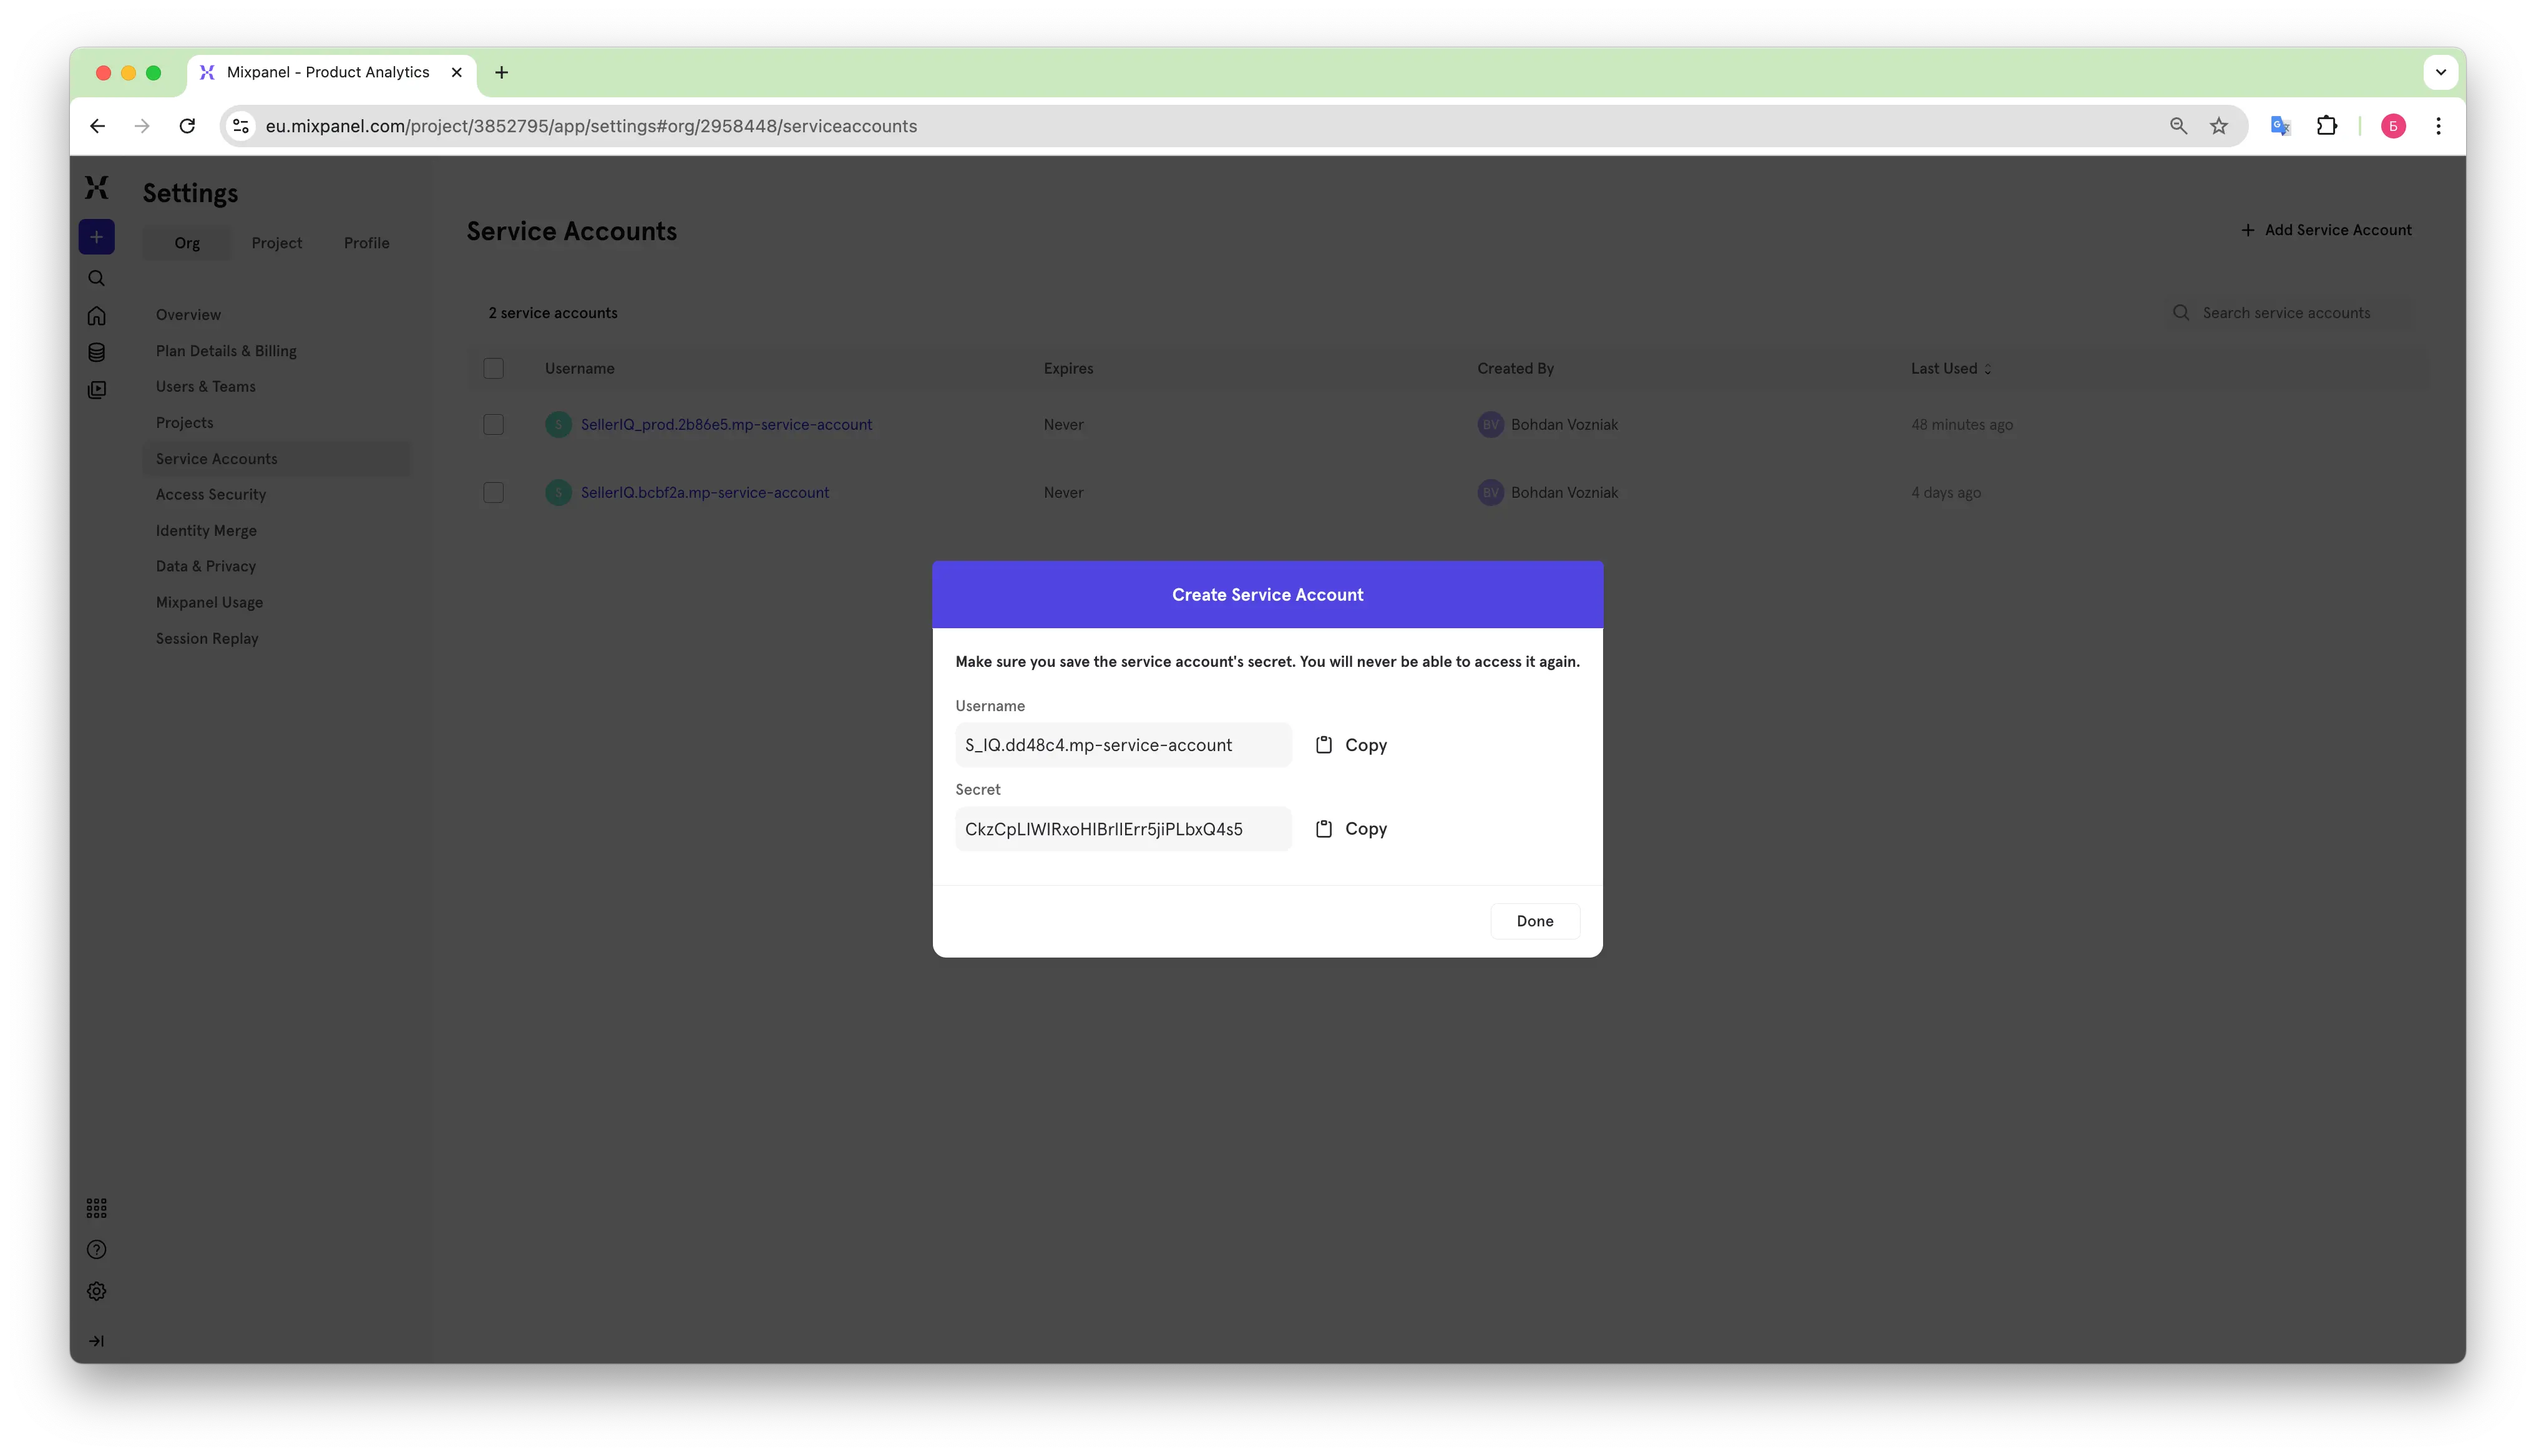The width and height of the screenshot is (2536, 1456).
Task: Copy the service account secret
Action: (x=1351, y=829)
